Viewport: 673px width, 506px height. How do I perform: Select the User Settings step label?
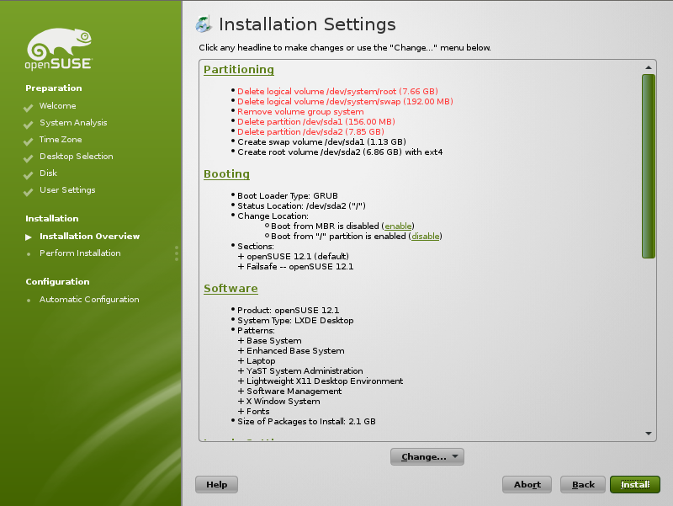tap(67, 190)
